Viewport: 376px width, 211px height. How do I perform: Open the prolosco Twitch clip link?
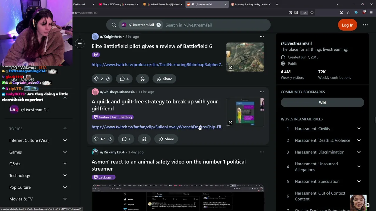coord(158,64)
